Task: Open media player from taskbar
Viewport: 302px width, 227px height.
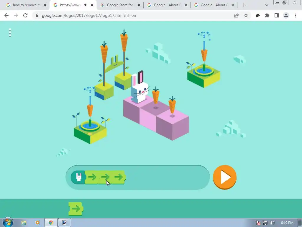Action: (x=37, y=223)
